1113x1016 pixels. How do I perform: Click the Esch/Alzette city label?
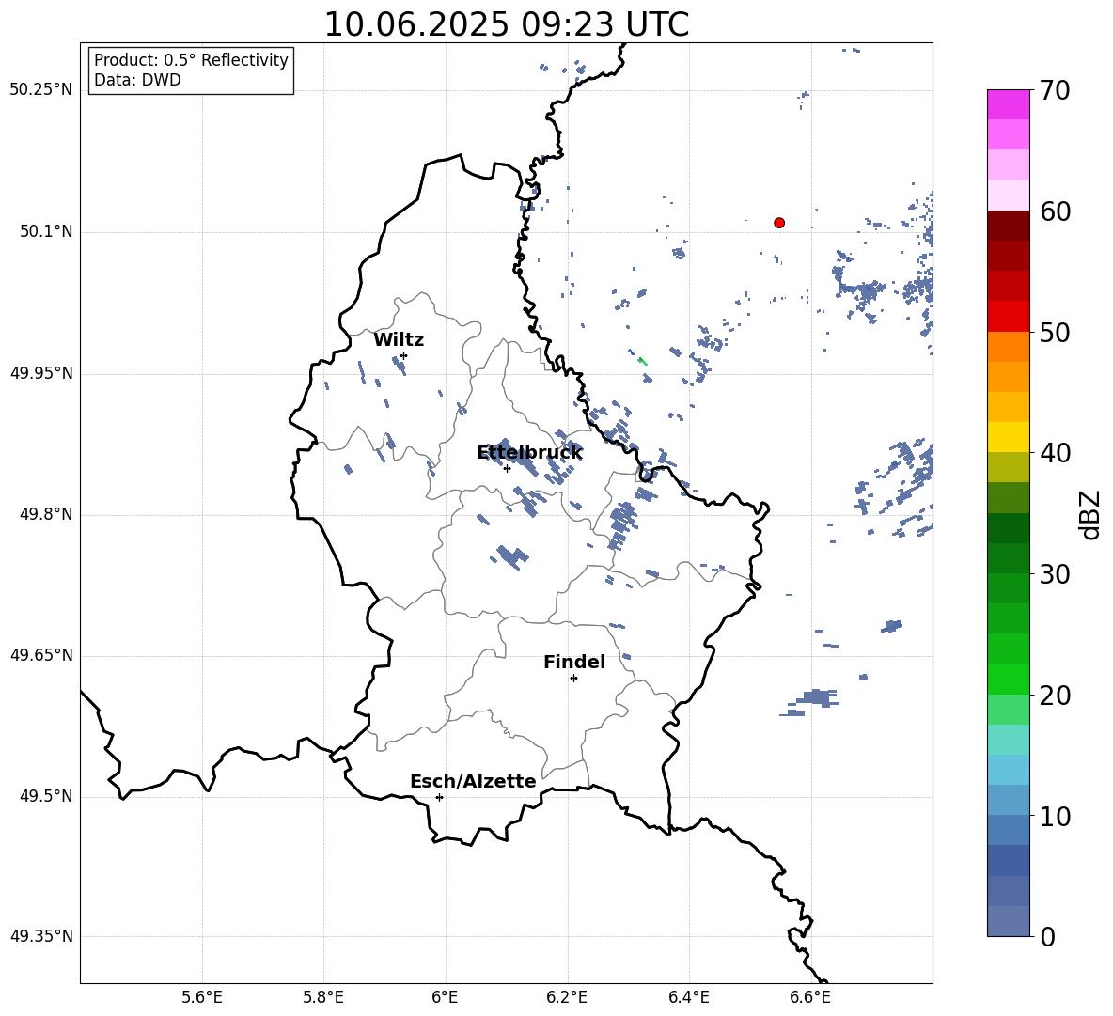[473, 782]
